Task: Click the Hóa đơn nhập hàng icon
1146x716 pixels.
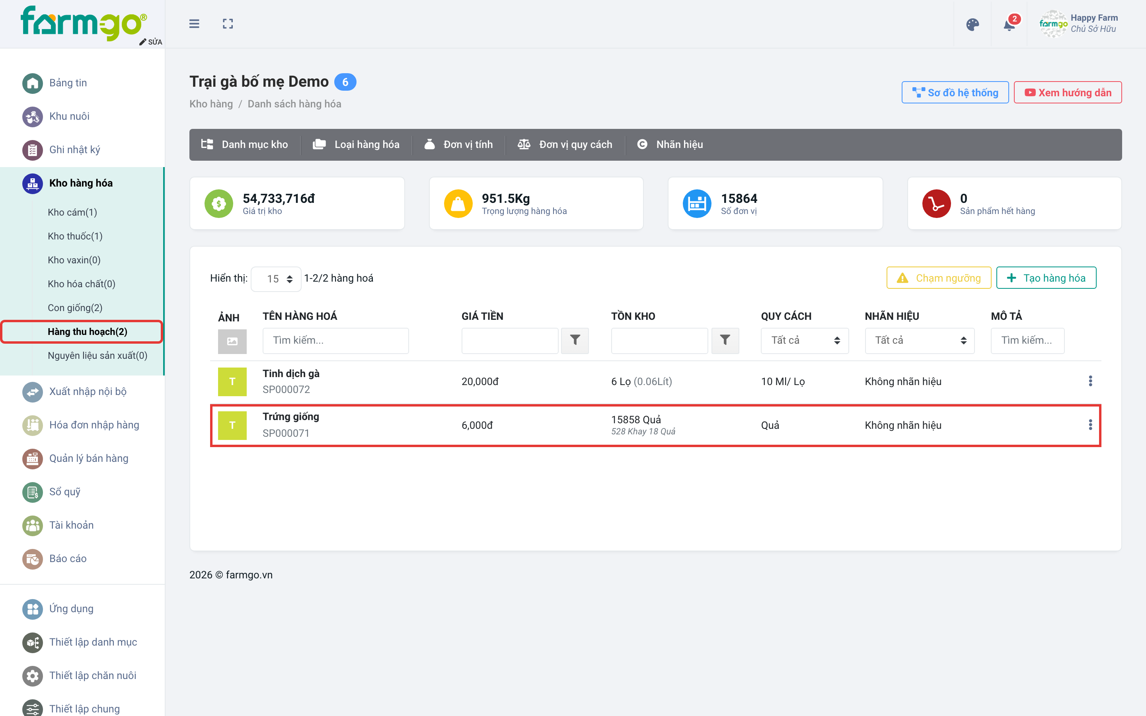Action: point(33,425)
